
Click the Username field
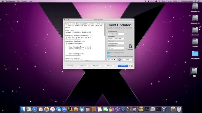(x=116, y=43)
